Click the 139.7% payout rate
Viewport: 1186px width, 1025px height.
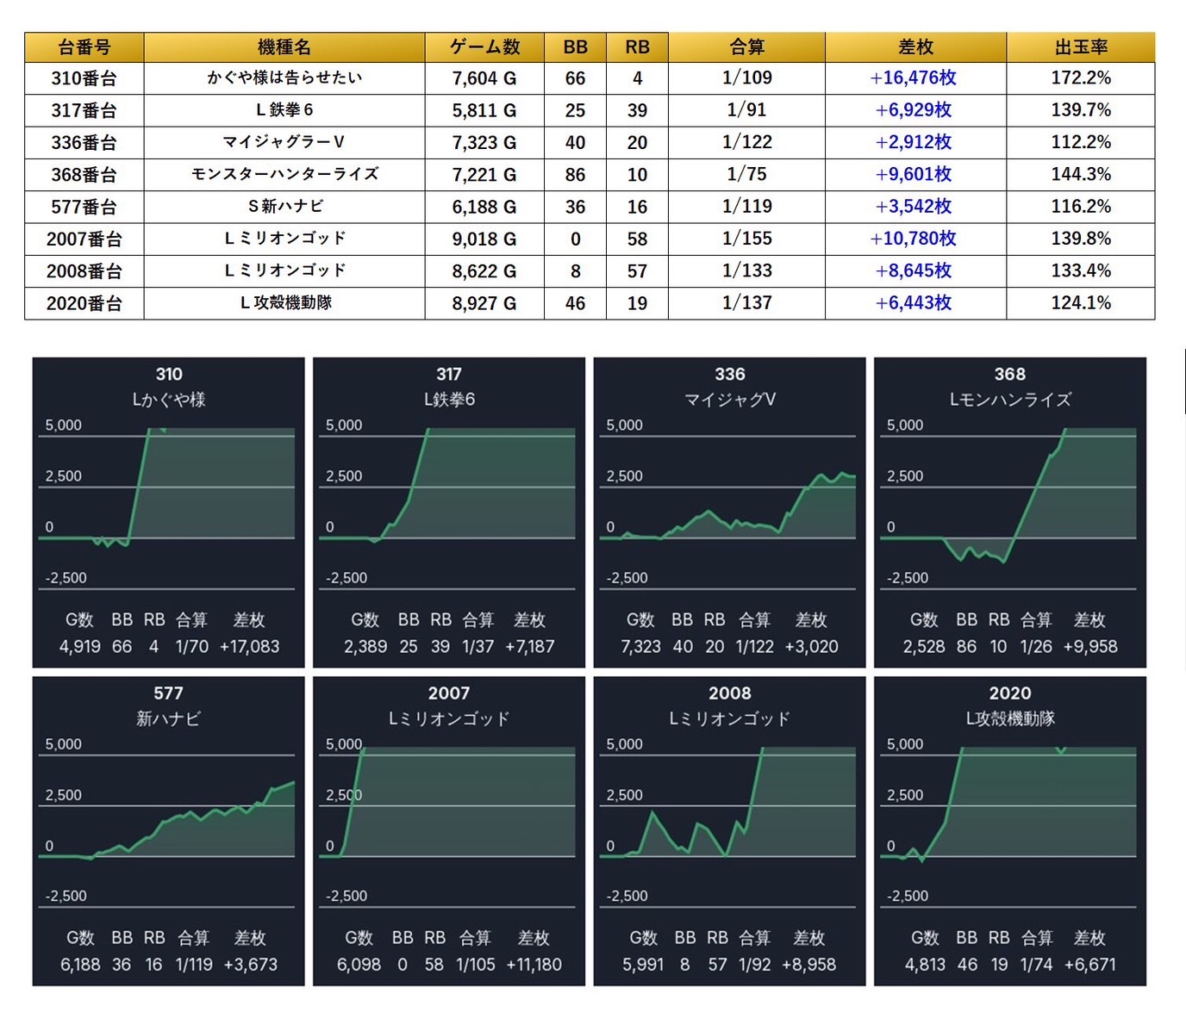coord(1081,109)
